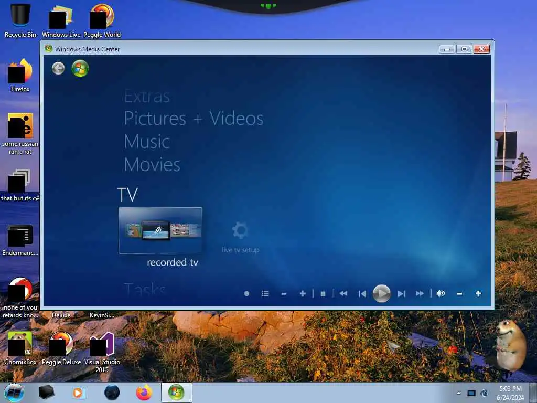
Task: Open the dark globe taskbar icon
Action: [112, 393]
